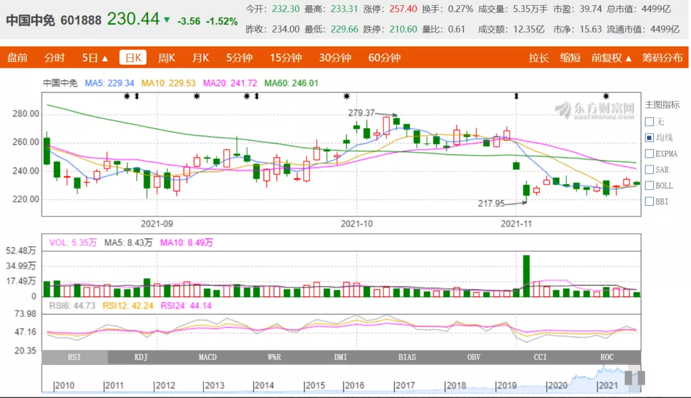
Task: Show the 60分钟 chart
Action: tap(385, 57)
